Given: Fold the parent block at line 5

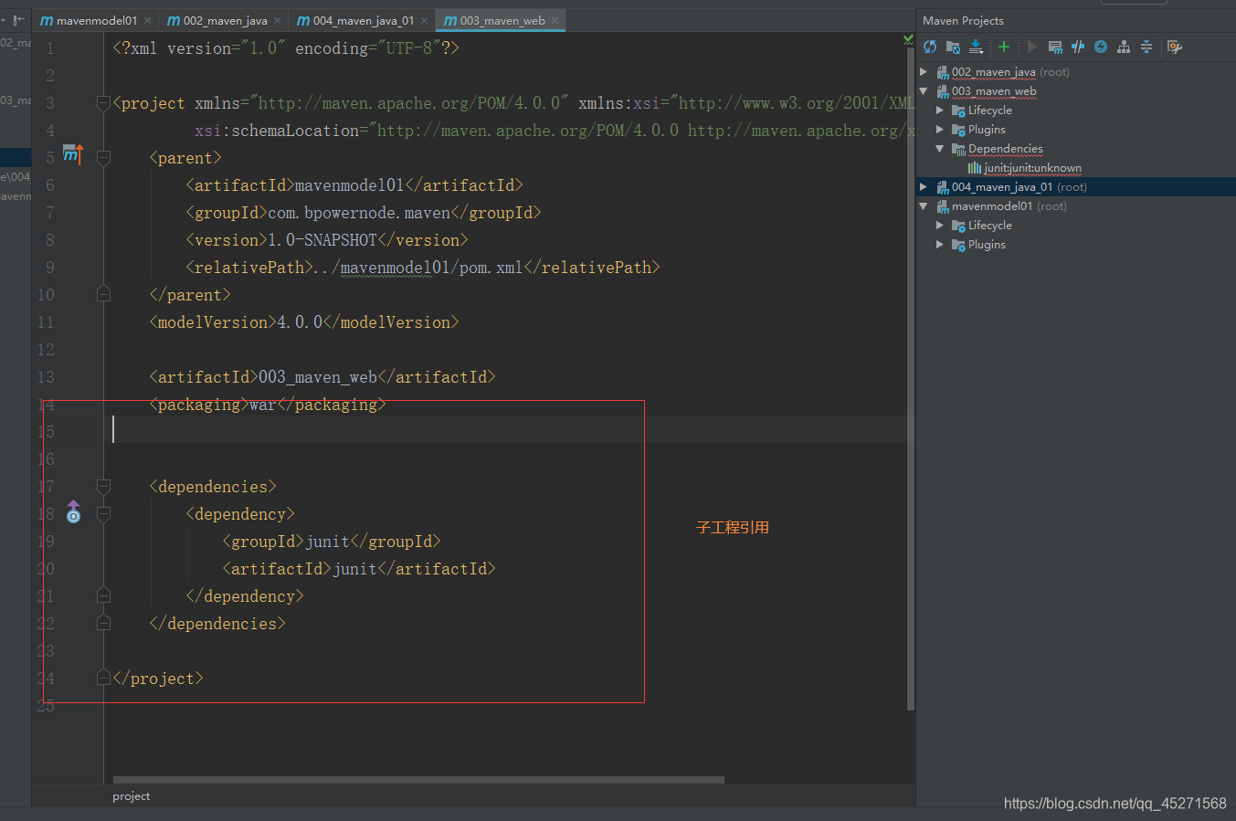Looking at the screenshot, I should [103, 158].
